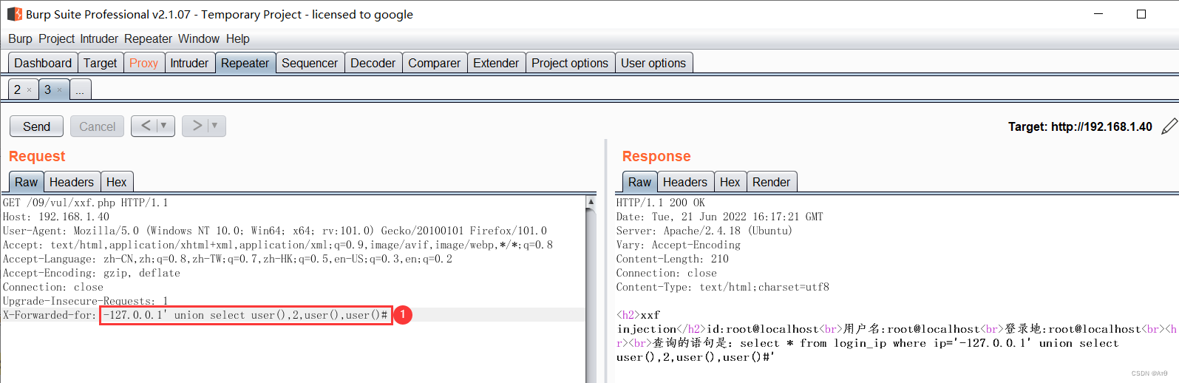Screen dimensions: 1179x383
Task: Click the Server: Apache/2.4.18 line
Action: pyautogui.click(x=704, y=231)
